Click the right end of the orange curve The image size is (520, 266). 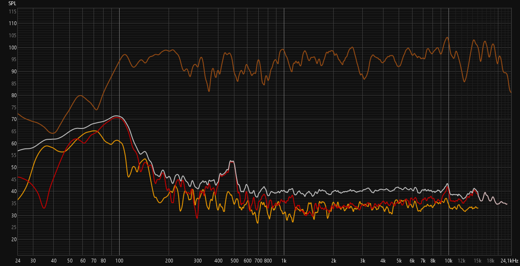(478, 208)
